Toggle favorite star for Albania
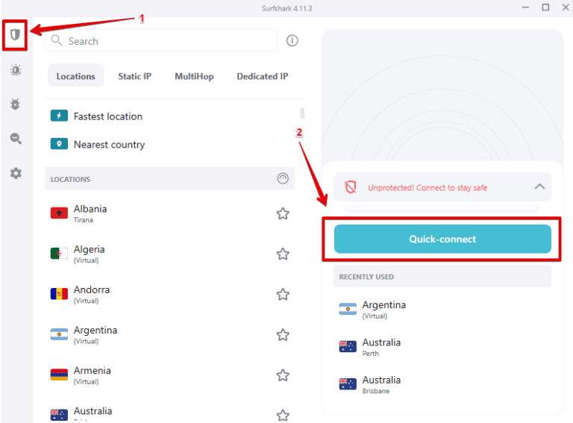 point(283,214)
